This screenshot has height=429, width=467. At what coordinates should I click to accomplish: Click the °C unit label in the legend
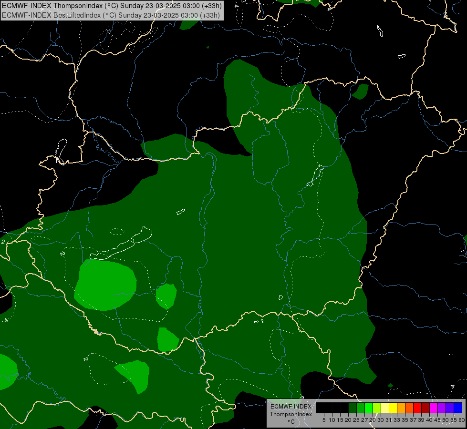[291, 422]
